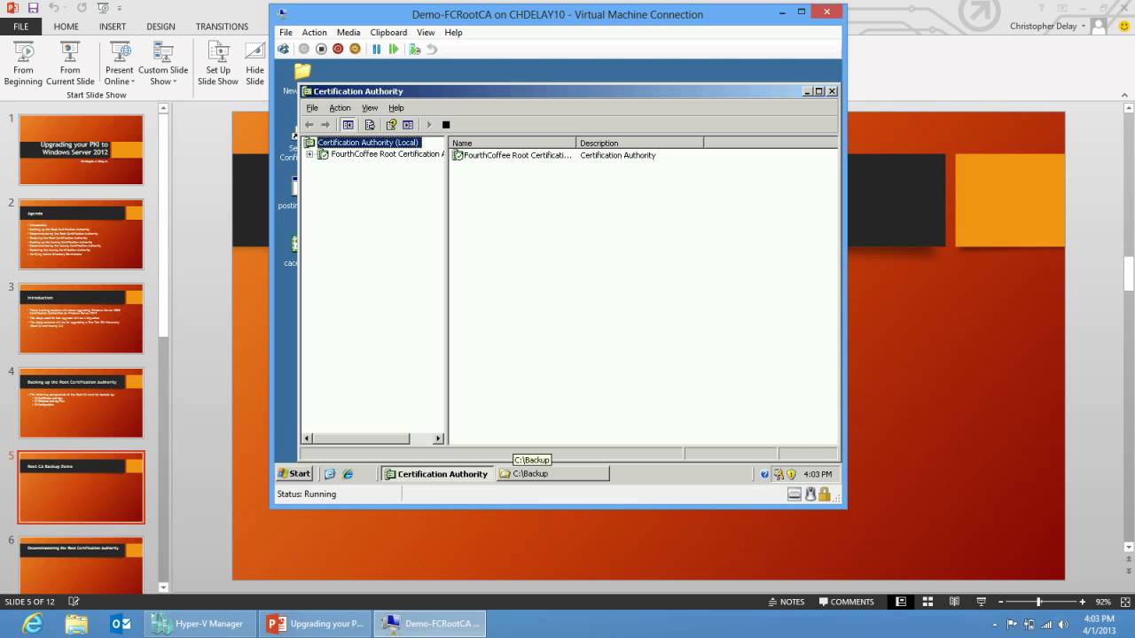Screen dimensions: 1135x638
Task: Open VM Connection Media menu
Action: click(x=348, y=32)
